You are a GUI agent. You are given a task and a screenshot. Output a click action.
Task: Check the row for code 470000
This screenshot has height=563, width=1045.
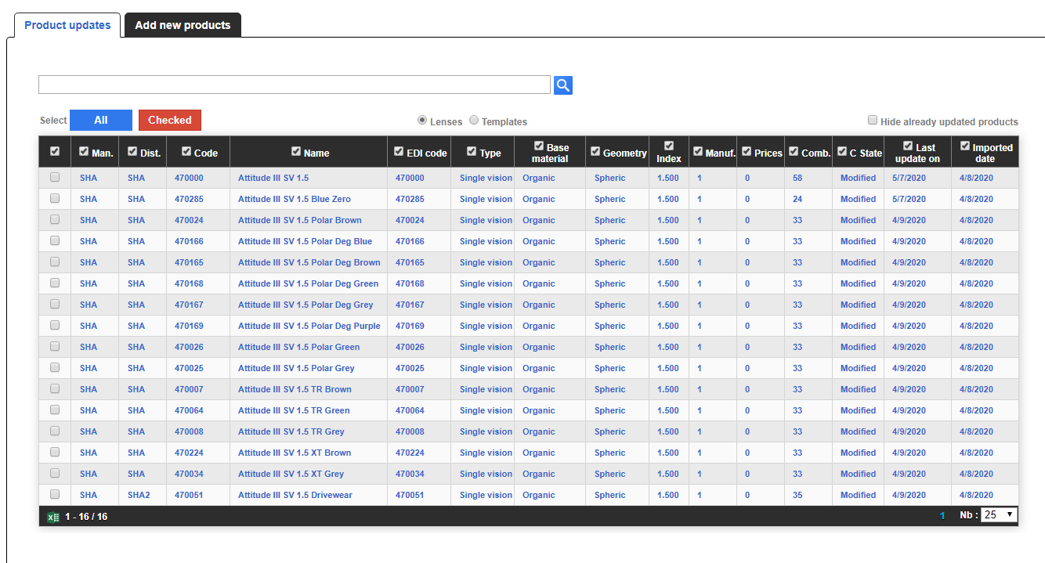[x=55, y=178]
